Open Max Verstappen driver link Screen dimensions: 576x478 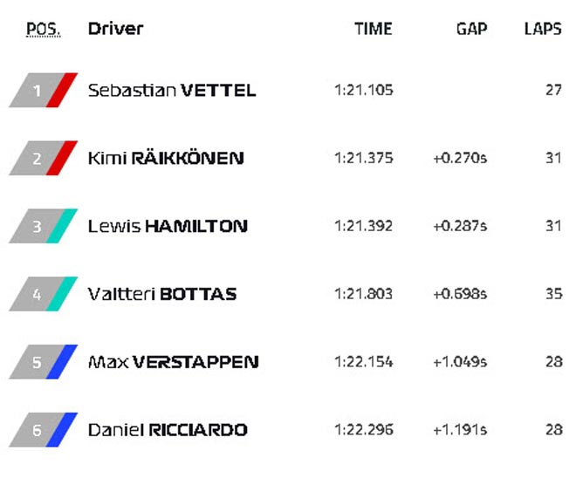[x=173, y=362]
